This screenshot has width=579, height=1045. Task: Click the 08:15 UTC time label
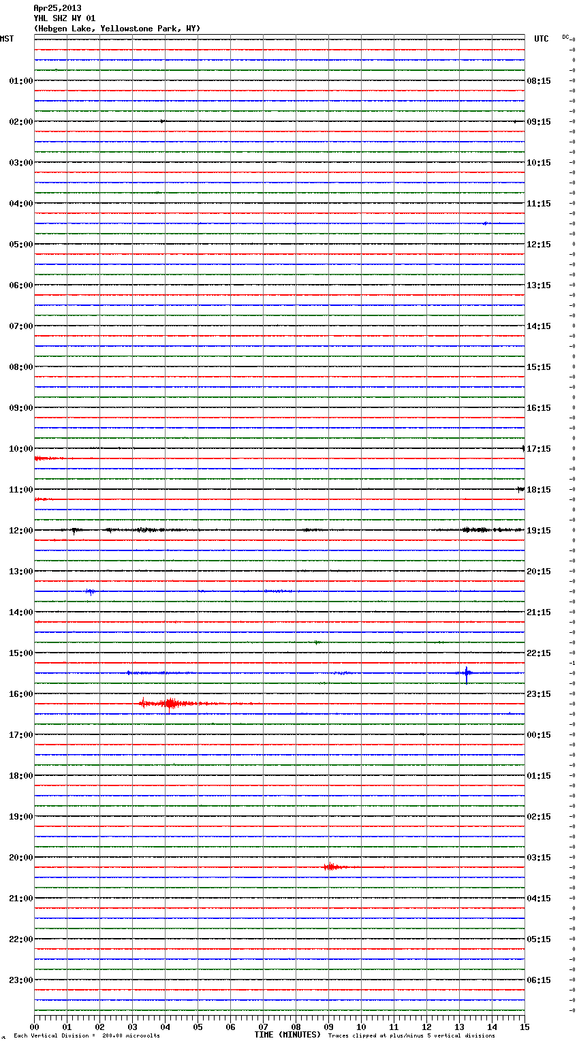539,81
